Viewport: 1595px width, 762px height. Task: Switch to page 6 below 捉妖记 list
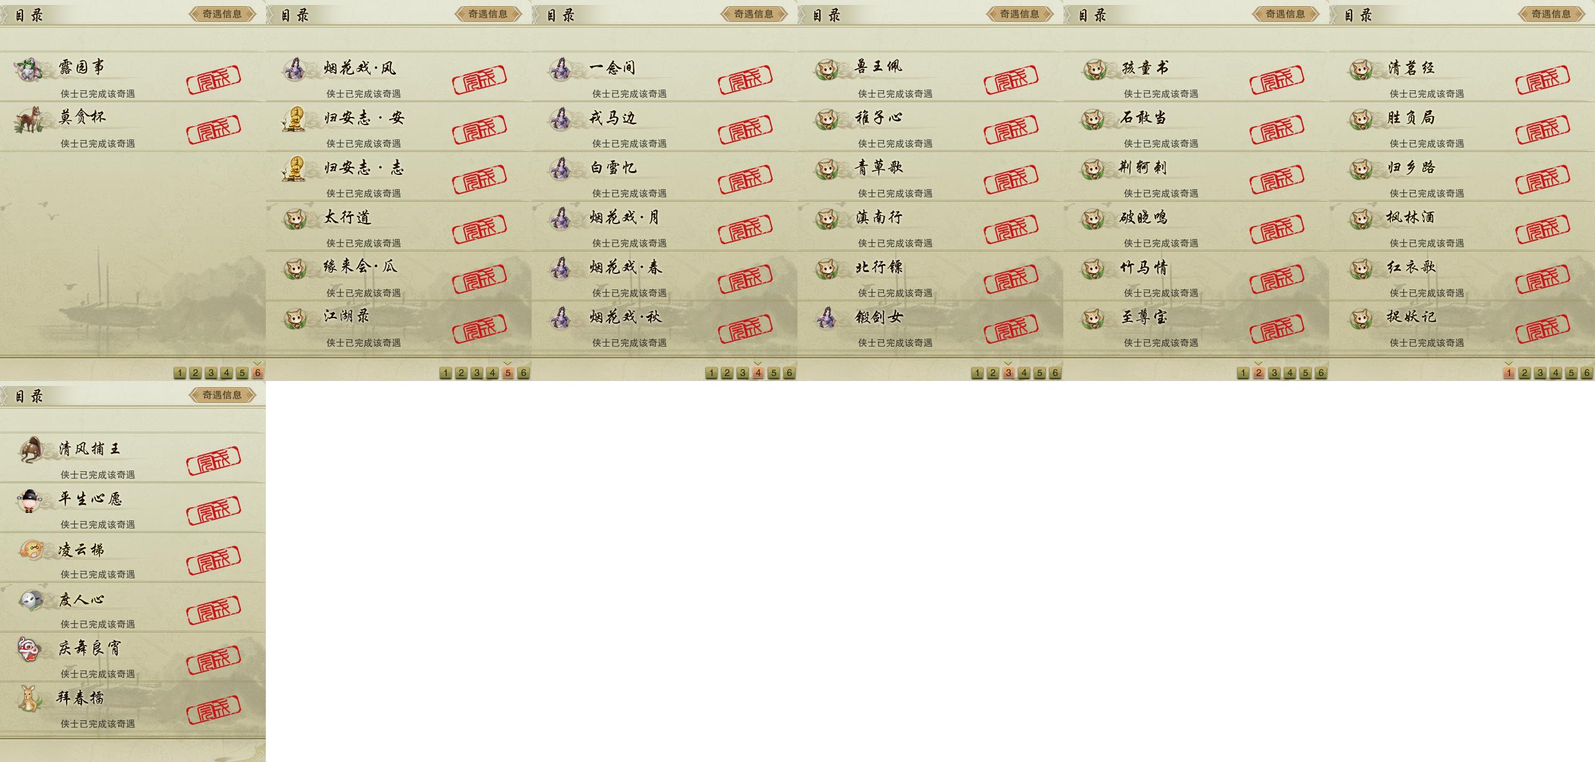1586,373
